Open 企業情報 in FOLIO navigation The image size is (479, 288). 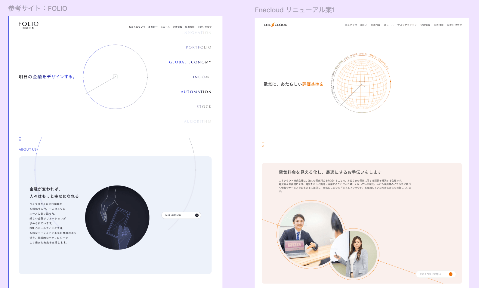tap(178, 27)
